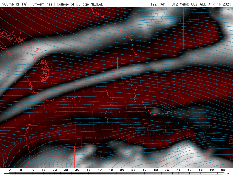
Task: Click the colorbar tick label "20"
Action: click(55, 170)
